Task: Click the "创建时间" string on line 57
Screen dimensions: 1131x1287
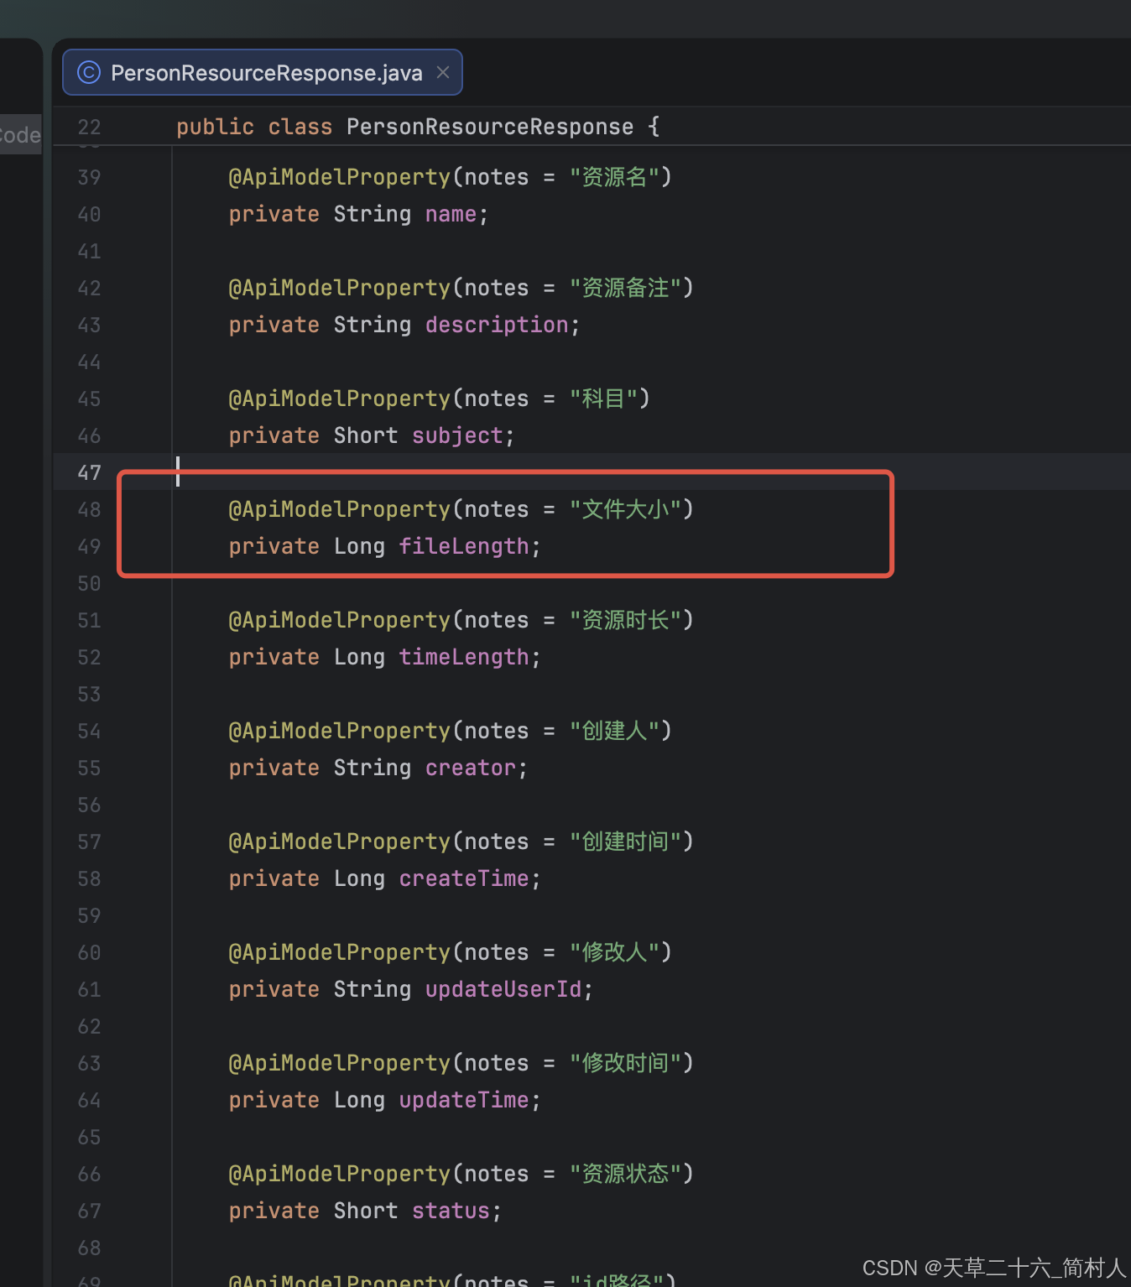Action: click(x=625, y=841)
